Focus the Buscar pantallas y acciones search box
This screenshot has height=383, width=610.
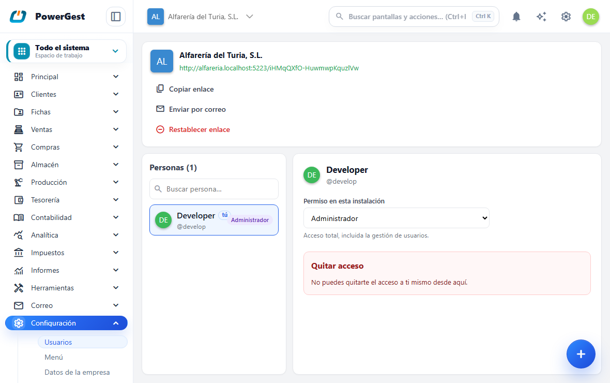[x=414, y=17]
